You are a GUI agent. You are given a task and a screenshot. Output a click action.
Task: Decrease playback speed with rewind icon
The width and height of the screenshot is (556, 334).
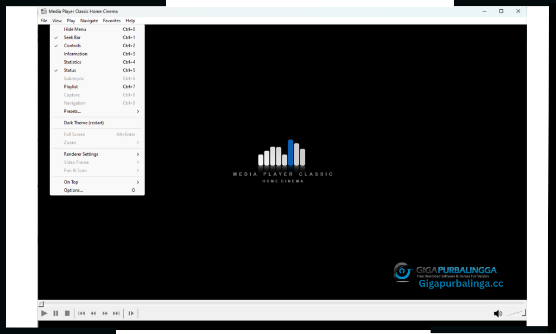tap(93, 314)
